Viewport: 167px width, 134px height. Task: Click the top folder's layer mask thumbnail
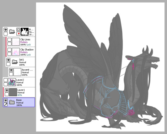click(x=25, y=32)
